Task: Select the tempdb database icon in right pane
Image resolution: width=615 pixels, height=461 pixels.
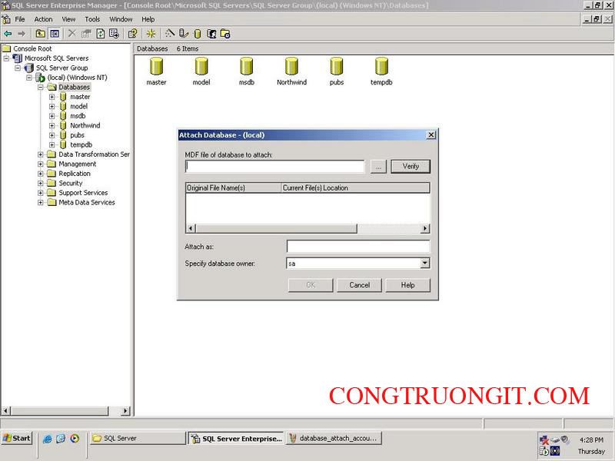Action: pyautogui.click(x=381, y=66)
